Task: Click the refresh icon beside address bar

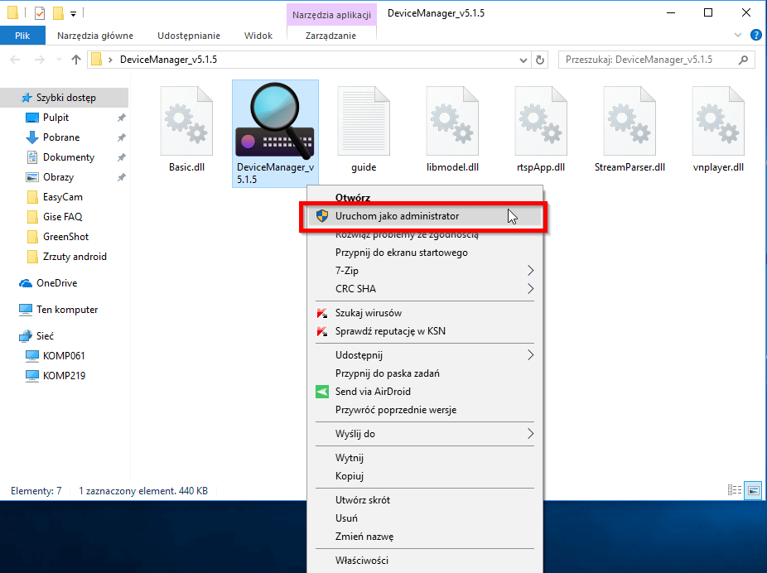Action: pos(541,60)
